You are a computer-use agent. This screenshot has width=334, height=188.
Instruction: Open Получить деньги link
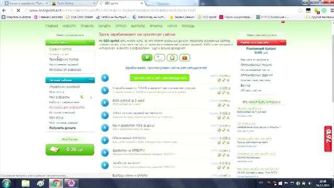click(62, 128)
